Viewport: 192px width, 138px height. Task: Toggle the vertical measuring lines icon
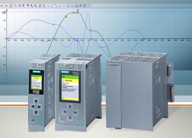click(x=68, y=6)
